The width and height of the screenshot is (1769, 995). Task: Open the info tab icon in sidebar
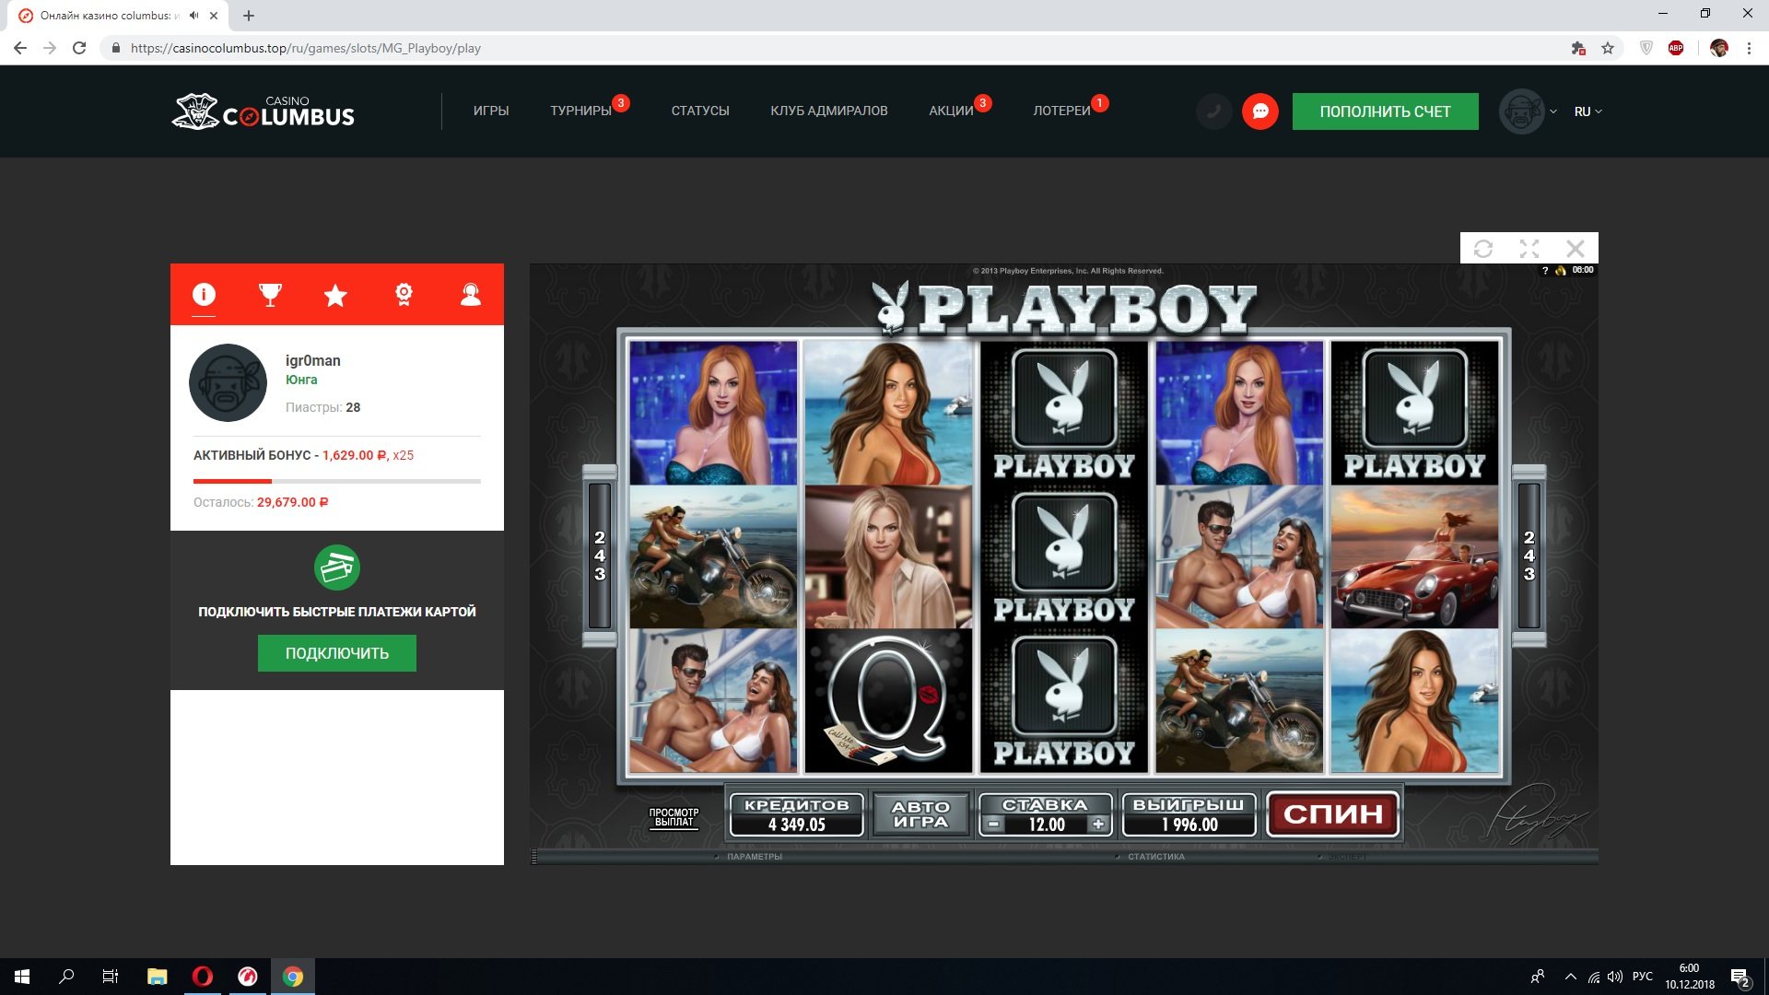pos(204,295)
